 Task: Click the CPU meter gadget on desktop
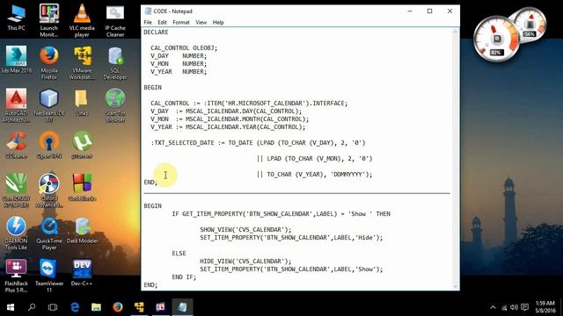[496, 39]
